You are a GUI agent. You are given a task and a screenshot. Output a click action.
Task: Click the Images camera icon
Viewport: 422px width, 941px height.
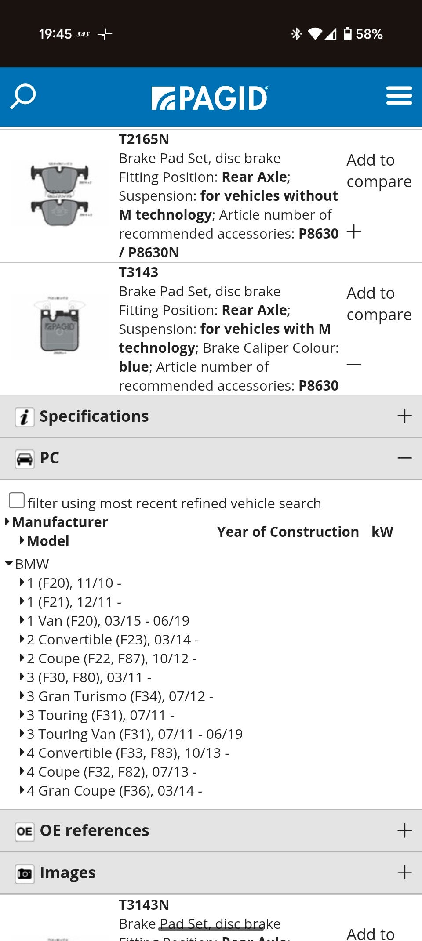pyautogui.click(x=25, y=873)
